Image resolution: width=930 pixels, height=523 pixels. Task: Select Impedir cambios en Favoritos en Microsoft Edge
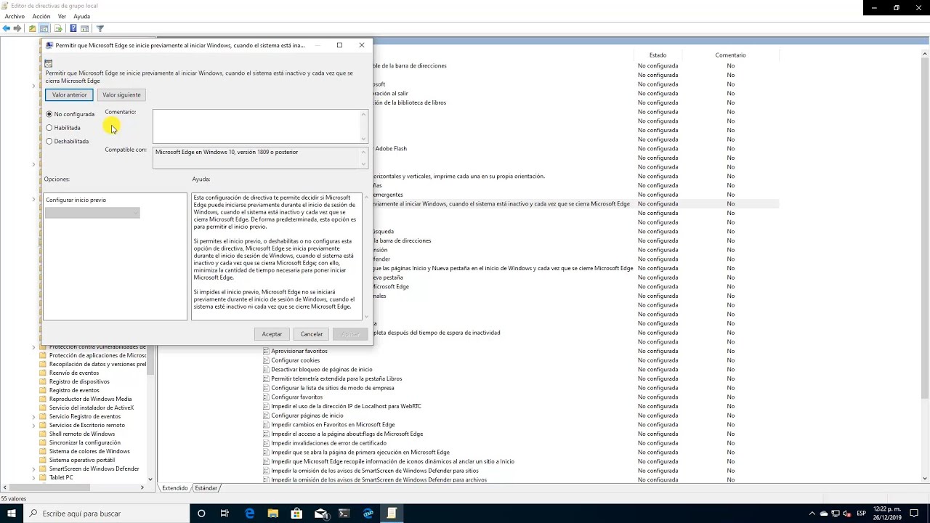tap(333, 424)
